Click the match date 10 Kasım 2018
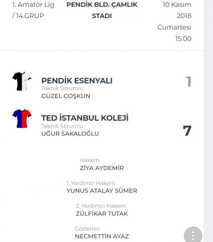 pos(177,10)
